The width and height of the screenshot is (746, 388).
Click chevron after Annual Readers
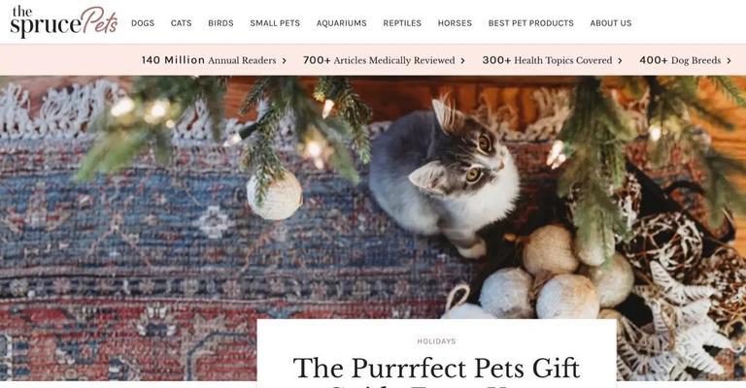pyautogui.click(x=284, y=61)
